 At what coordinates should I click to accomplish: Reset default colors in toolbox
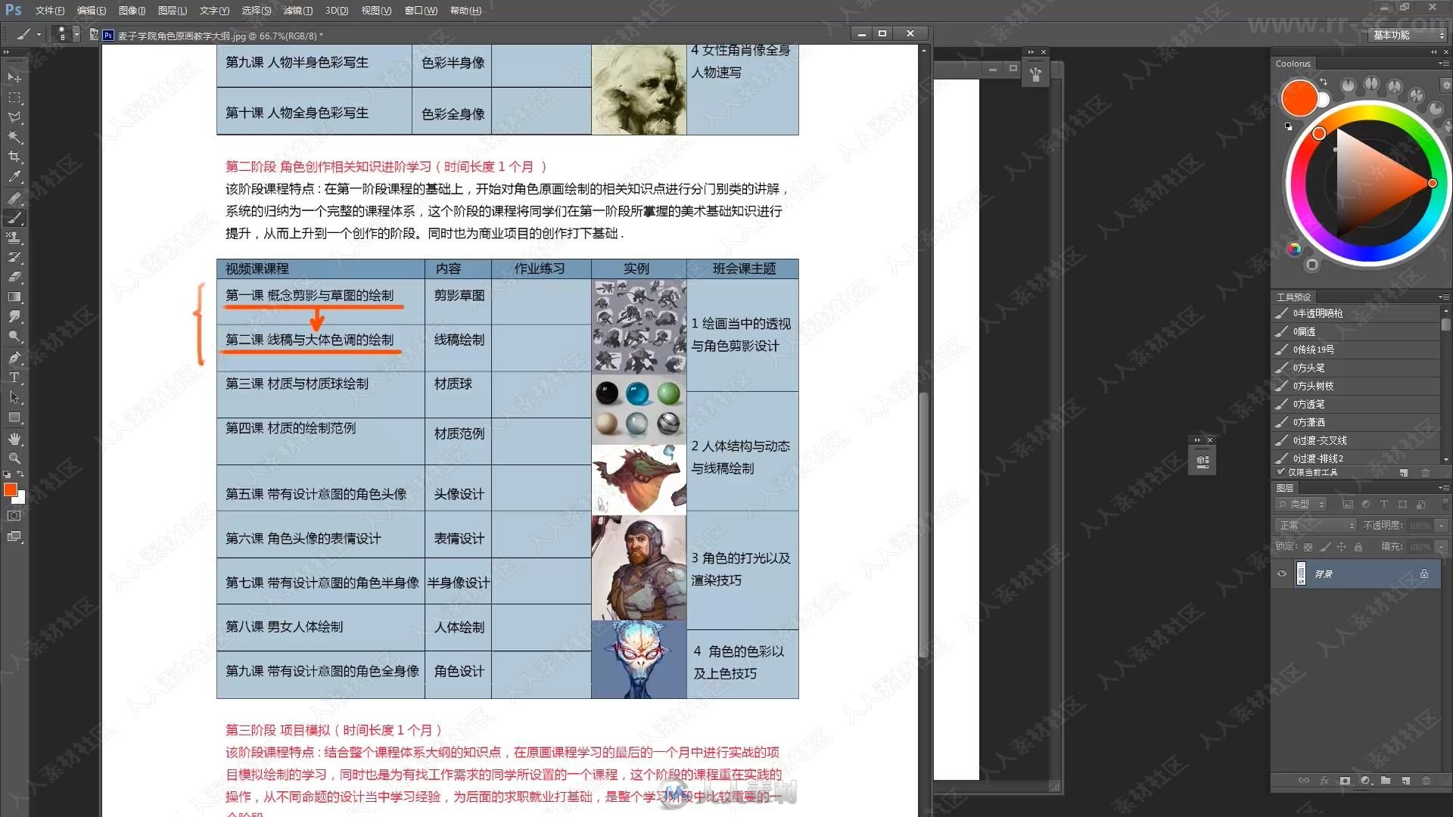(7, 474)
